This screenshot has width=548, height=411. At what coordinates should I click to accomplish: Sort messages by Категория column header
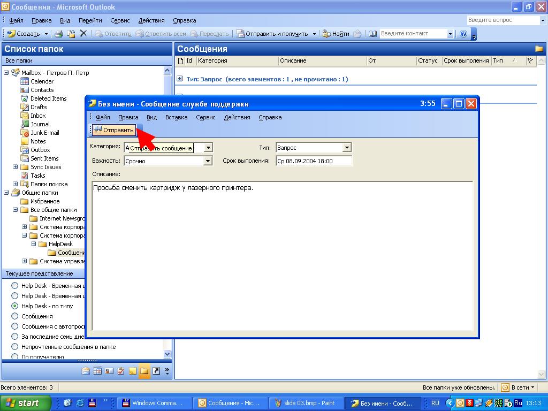tap(237, 61)
